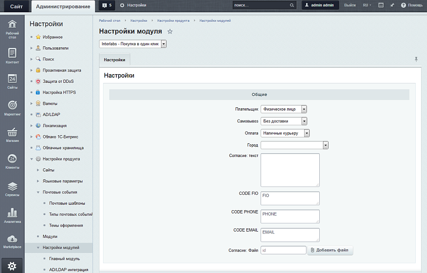
Task: Expand the Пользователи tree item
Action: click(31, 48)
